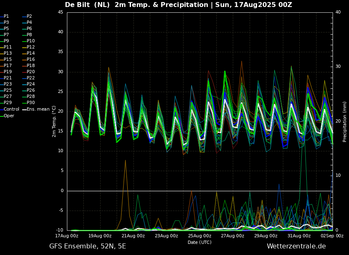
Task: Select the 25Aug 00z date tick
Action: pyautogui.click(x=200, y=236)
